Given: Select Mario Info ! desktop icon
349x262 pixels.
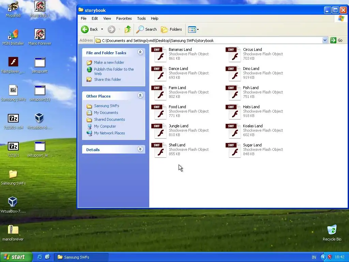Looking at the screenshot, I should point(40,9).
